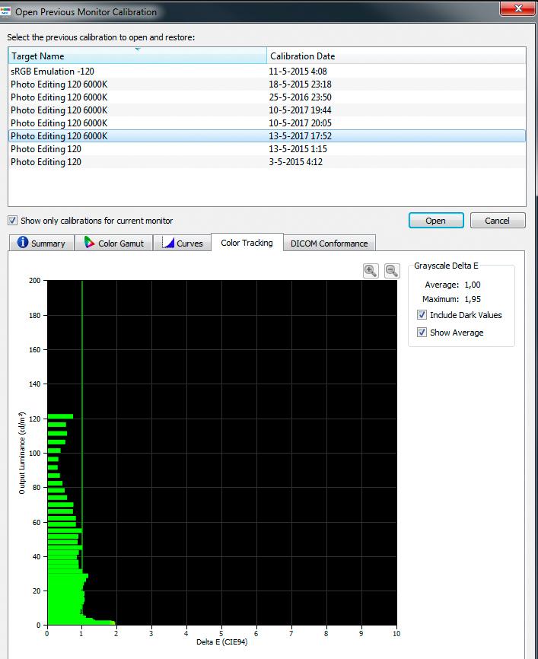This screenshot has width=538, height=659.
Task: Zoom in on the Delta E chart
Action: coord(371,271)
